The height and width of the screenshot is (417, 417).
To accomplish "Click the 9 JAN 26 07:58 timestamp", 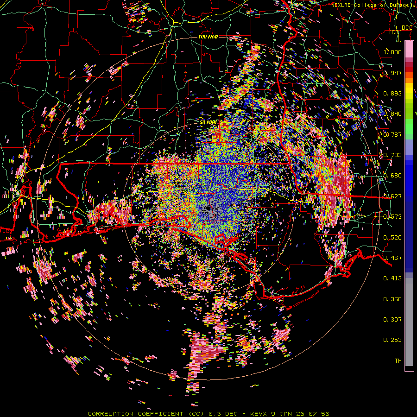I will (x=300, y=414).
